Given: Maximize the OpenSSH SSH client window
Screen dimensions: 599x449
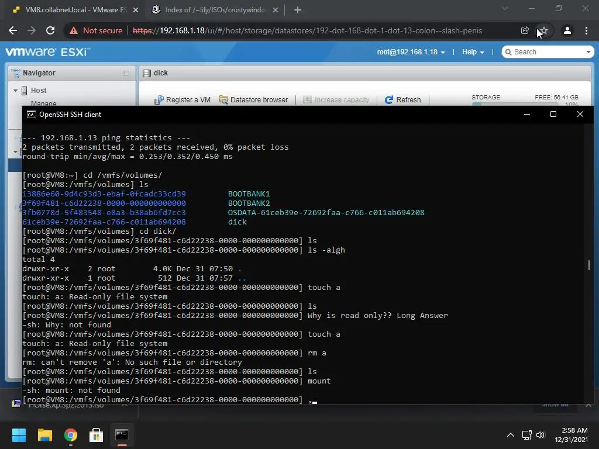Looking at the screenshot, I should point(553,114).
